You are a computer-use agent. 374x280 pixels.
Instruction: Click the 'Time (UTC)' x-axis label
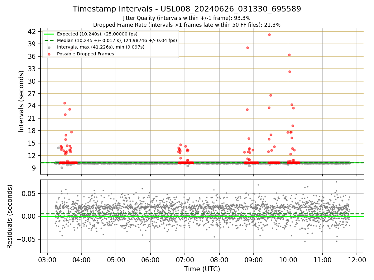[202, 269]
